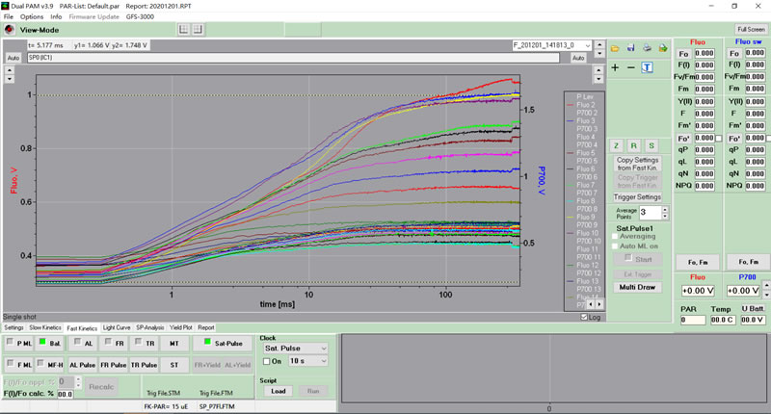Toggle the Log checkbox under the chart
The height and width of the screenshot is (414, 771).
click(585, 317)
